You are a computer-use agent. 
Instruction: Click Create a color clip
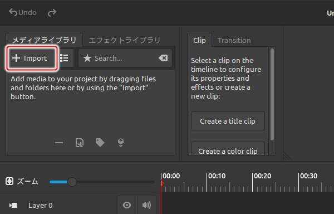pos(228,149)
